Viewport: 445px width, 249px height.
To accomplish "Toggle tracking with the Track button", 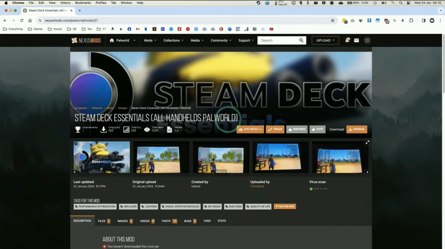I will pos(275,129).
